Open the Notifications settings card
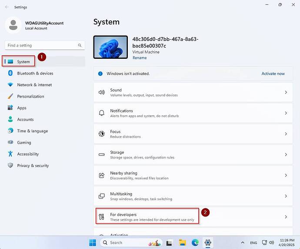Screen dimensions: 300x249 pyautogui.click(x=193, y=113)
